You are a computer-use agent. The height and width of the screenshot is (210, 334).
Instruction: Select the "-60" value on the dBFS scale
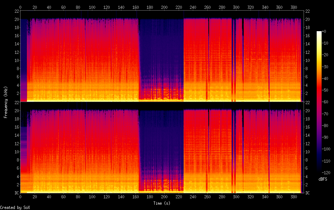325,102
